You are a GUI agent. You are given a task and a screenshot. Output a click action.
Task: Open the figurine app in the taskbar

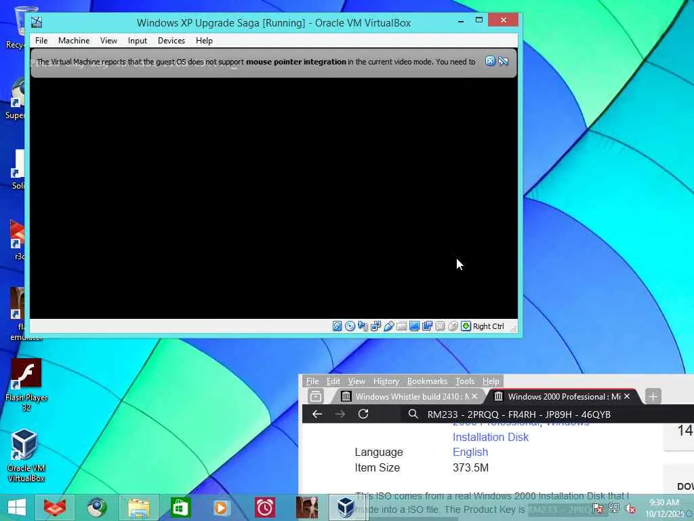click(x=307, y=507)
